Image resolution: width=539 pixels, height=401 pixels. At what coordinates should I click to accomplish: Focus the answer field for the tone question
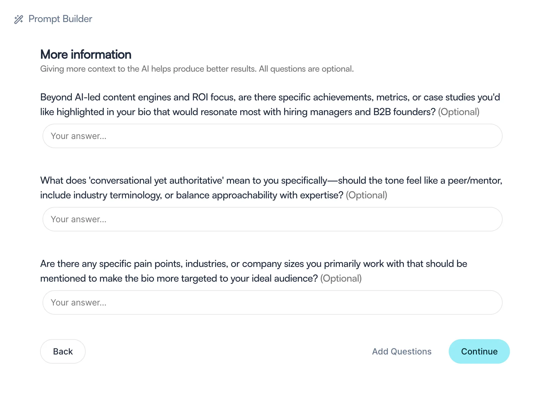click(x=272, y=219)
